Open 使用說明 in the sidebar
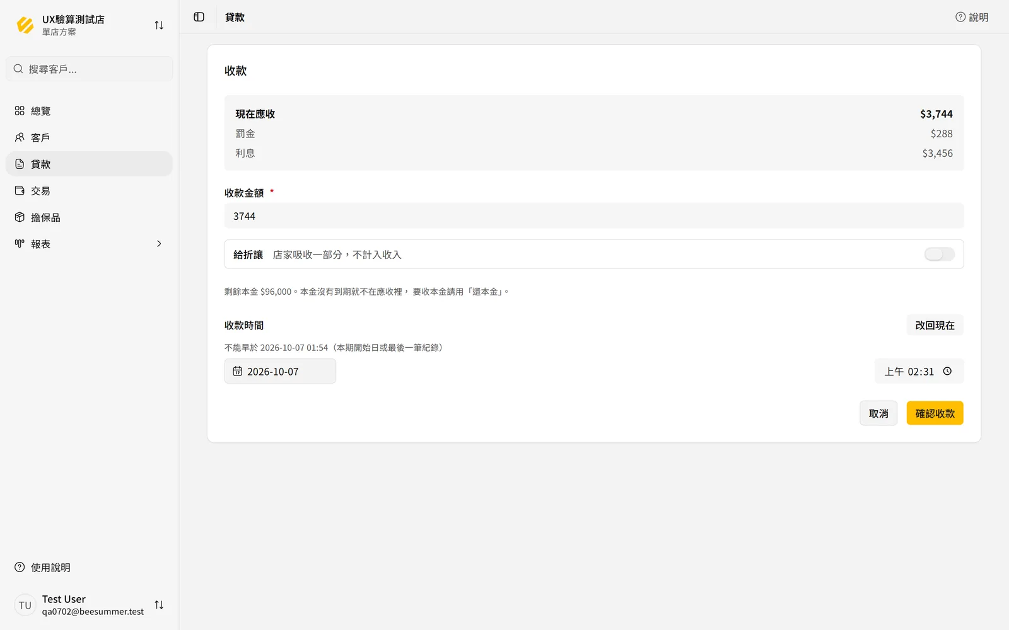Image resolution: width=1009 pixels, height=630 pixels. tap(89, 567)
